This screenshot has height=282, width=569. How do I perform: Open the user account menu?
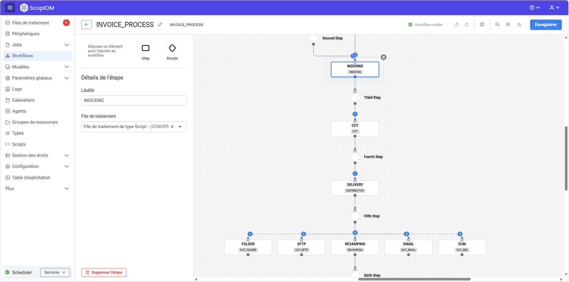[554, 8]
